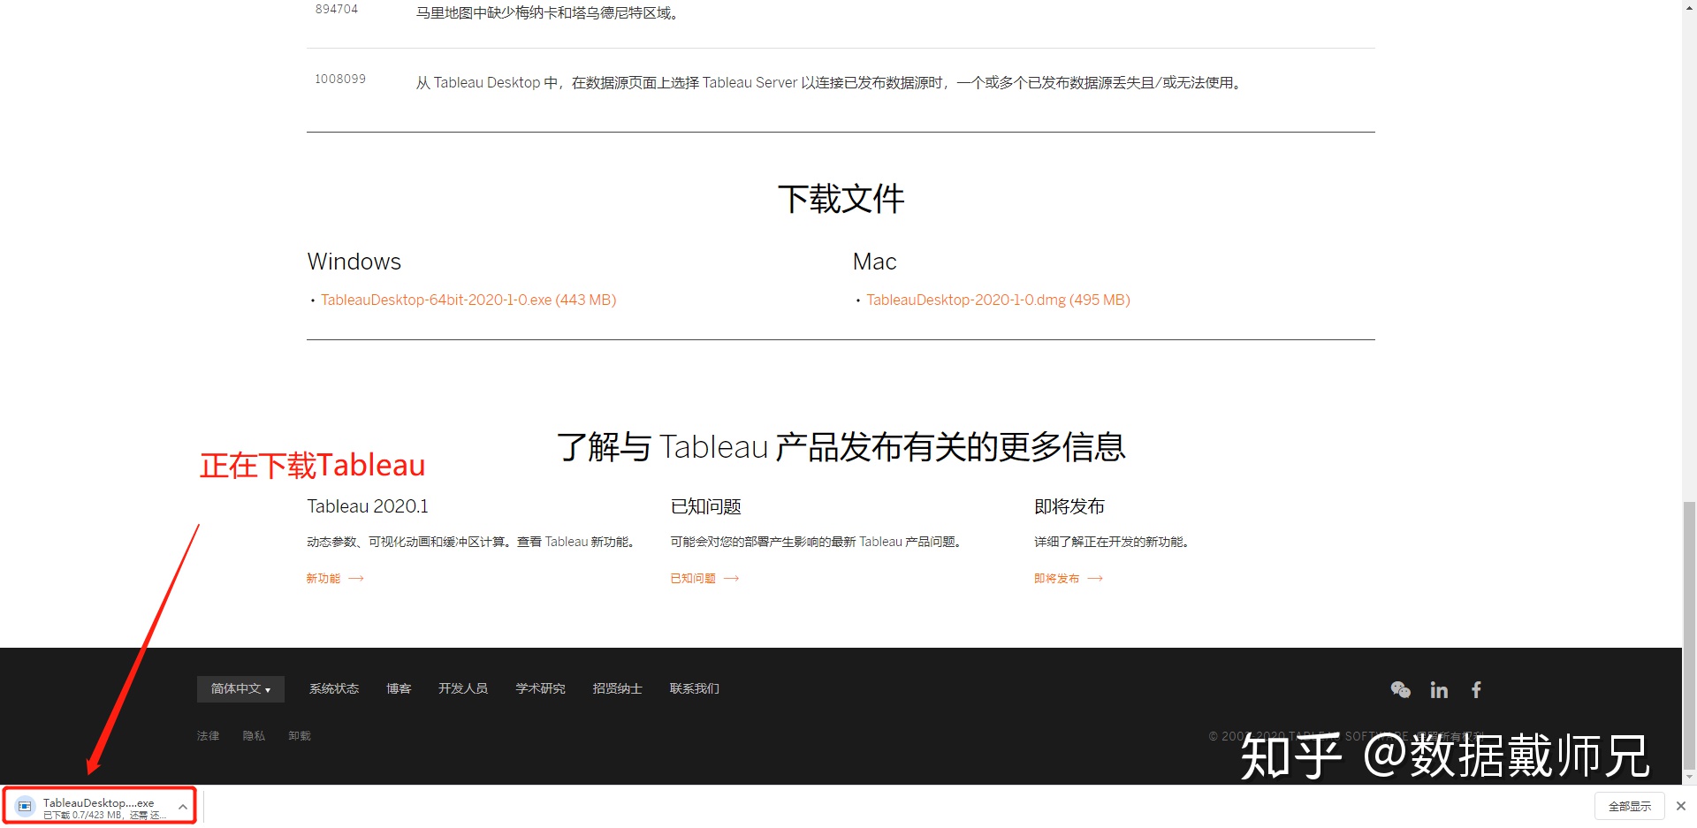Close the browser download bar
This screenshot has width=1697, height=828.
click(1681, 806)
